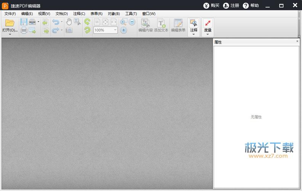This screenshot has height=191, width=302.
Task: Click the Redo arrow icon
Action: pyautogui.click(x=56, y=30)
